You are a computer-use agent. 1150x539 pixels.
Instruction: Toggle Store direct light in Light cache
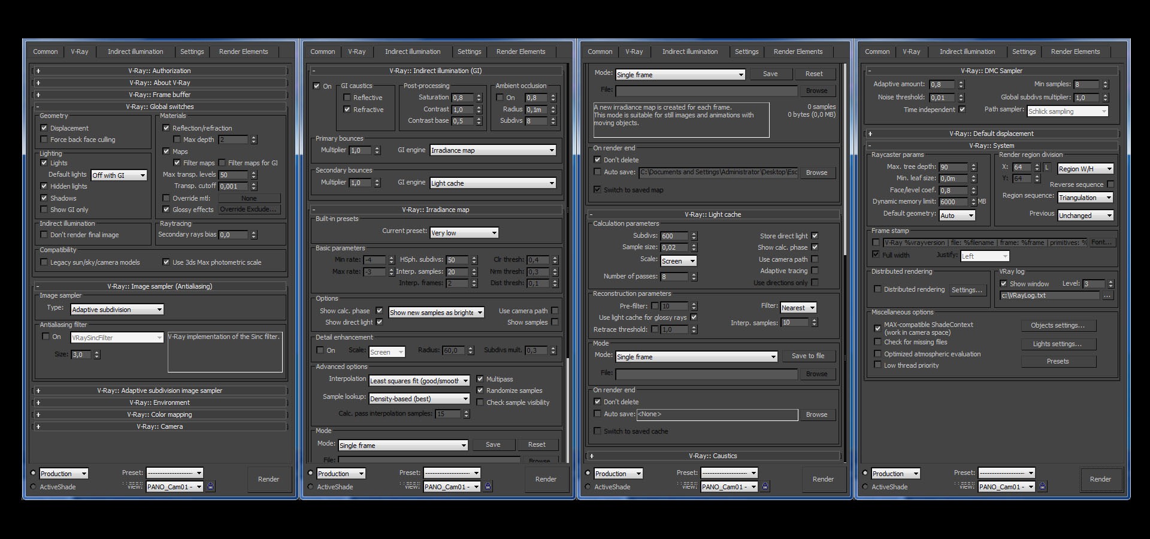coord(815,236)
